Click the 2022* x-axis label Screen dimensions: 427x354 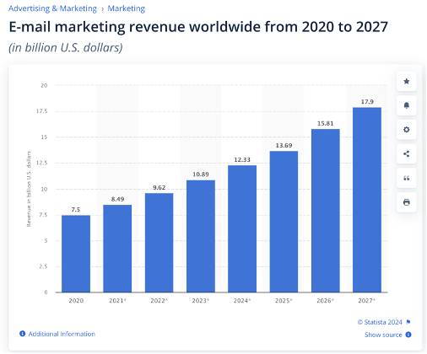(159, 301)
